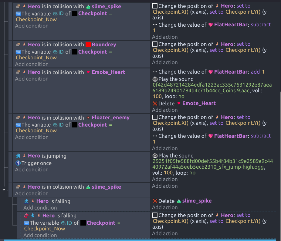281x241 pixels.
Task: Click red X icon of Delete slime_spike action
Action: [x=155, y=201]
